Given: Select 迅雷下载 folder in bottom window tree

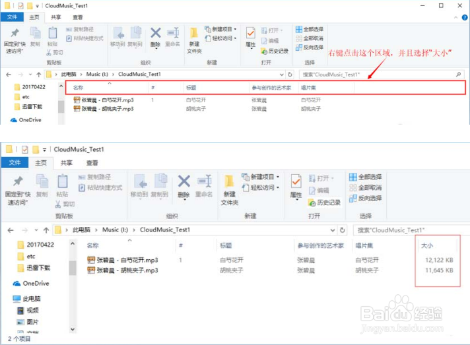Looking at the screenshot, I should point(34,268).
